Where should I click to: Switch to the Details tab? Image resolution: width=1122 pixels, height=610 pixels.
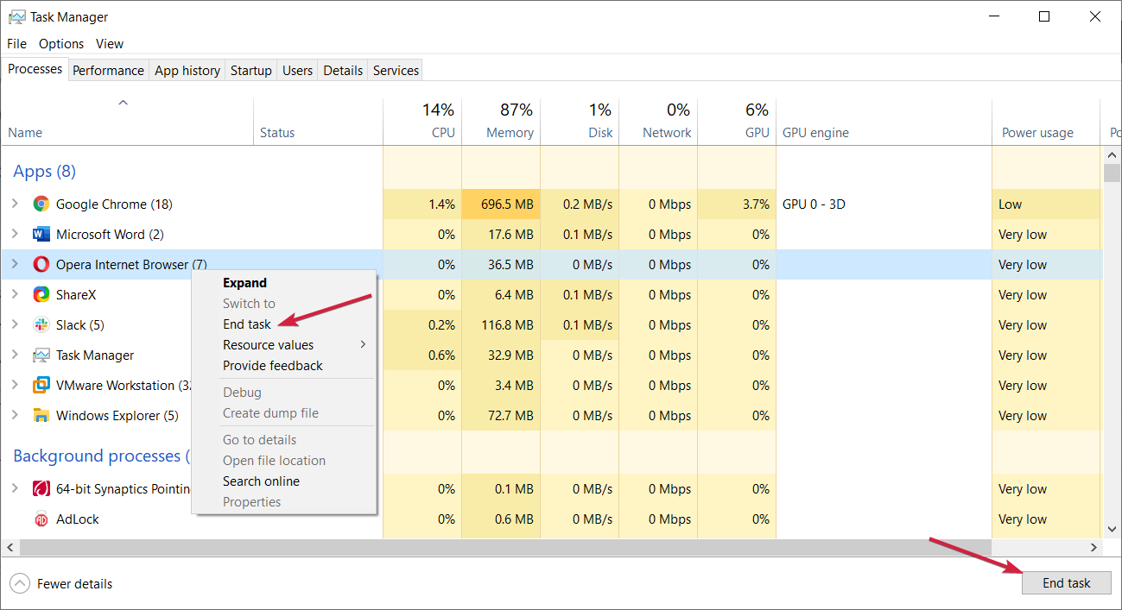pos(343,71)
